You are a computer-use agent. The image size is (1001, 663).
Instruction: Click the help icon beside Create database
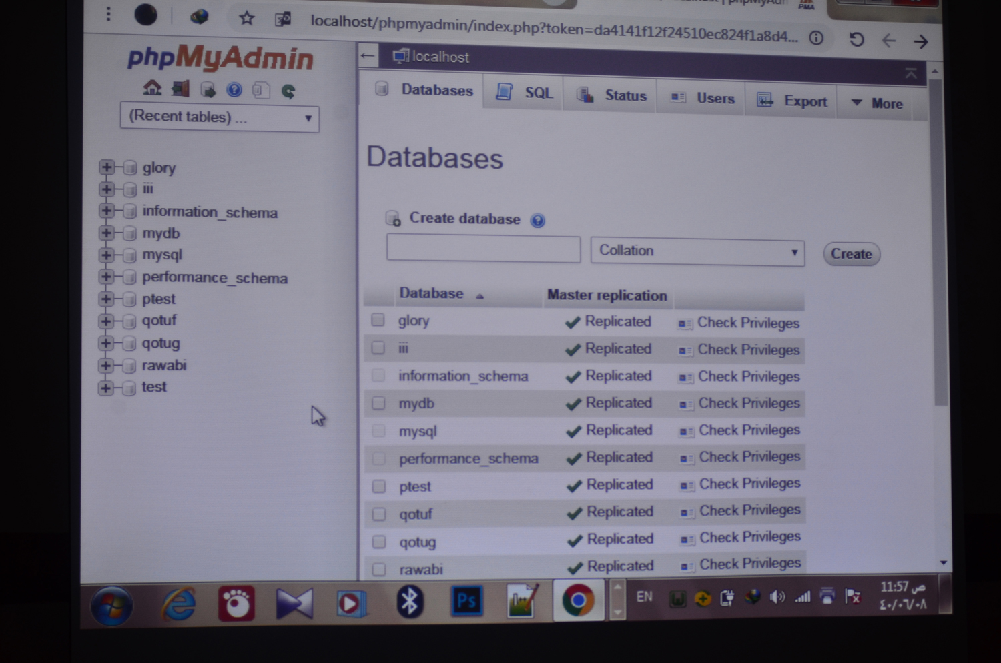pyautogui.click(x=537, y=221)
